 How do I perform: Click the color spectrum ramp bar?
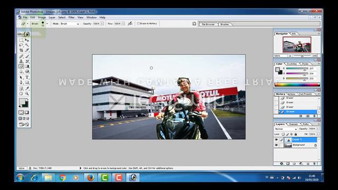pos(297,84)
